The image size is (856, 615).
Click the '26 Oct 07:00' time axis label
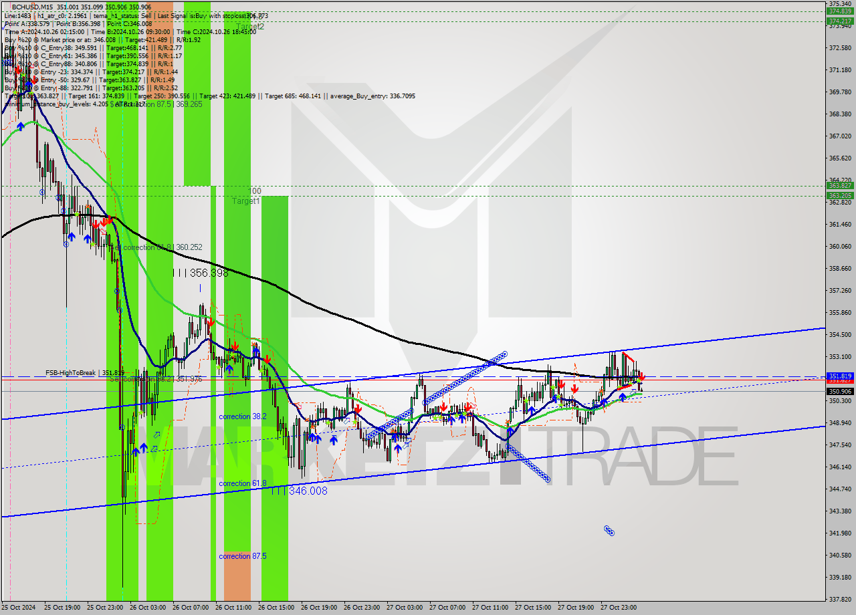point(190,608)
